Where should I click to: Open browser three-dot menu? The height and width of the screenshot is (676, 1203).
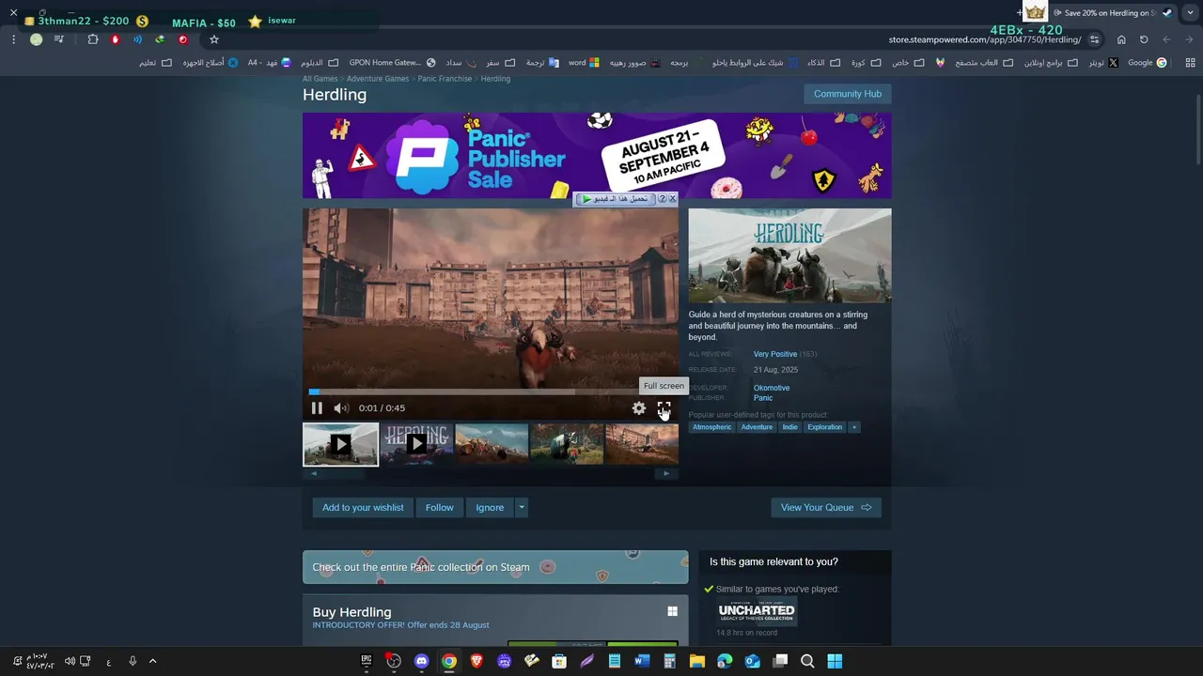pos(13,39)
